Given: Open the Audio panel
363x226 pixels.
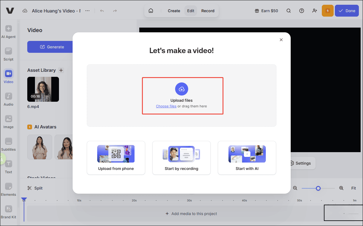Looking at the screenshot, I should 9,99.
